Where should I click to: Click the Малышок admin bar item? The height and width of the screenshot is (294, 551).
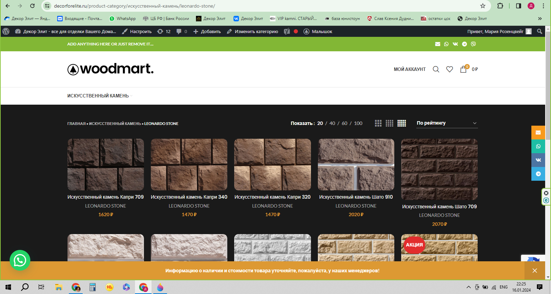coord(318,31)
